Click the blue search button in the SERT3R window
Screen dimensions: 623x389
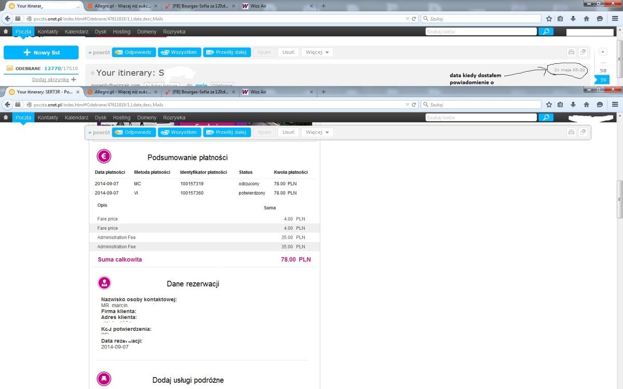point(546,118)
